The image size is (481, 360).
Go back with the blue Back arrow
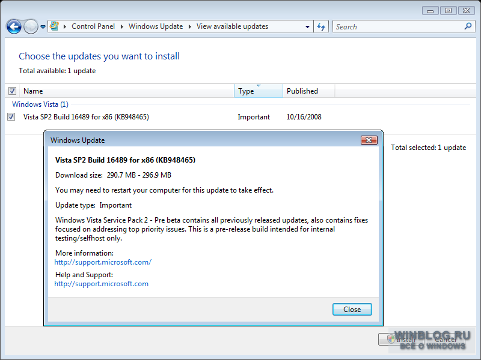click(14, 26)
